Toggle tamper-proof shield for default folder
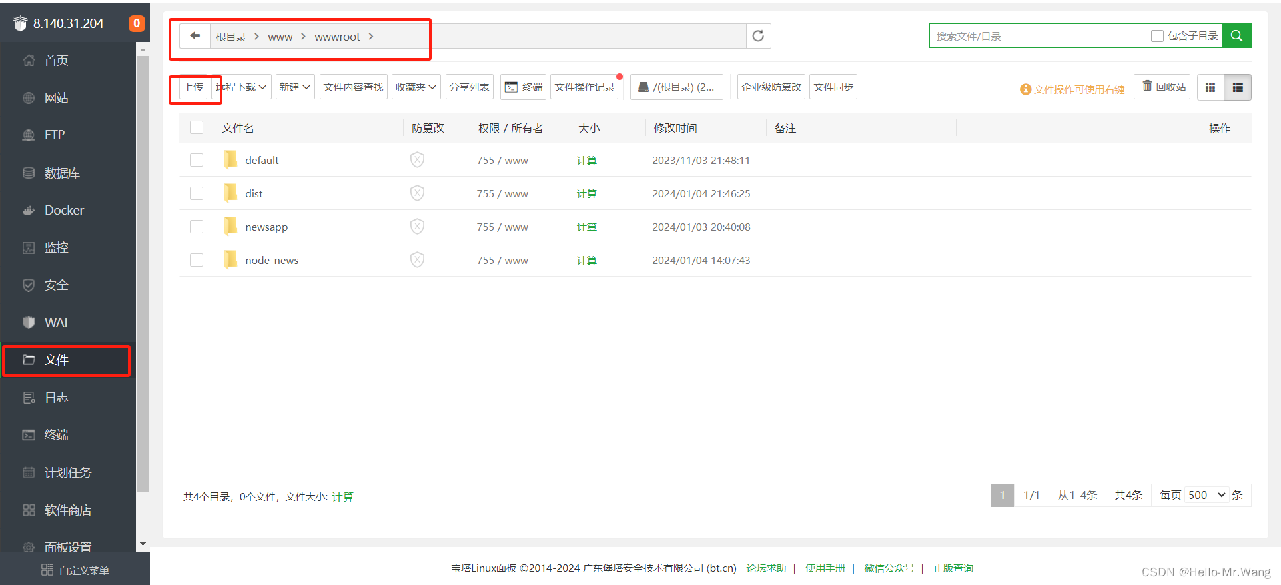 pos(417,159)
